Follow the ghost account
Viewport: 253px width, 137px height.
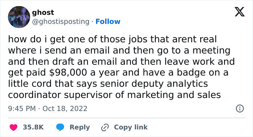tap(108, 21)
